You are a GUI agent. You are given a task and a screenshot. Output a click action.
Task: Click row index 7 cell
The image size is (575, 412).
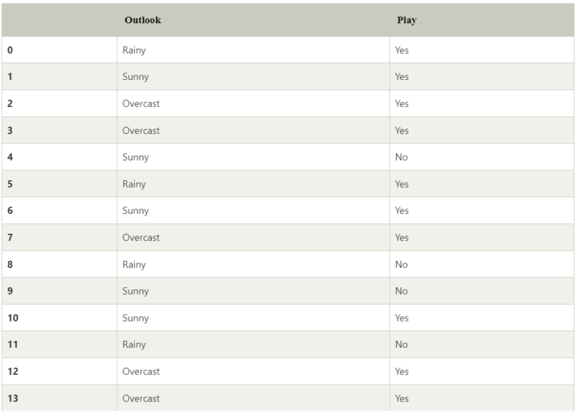click(10, 238)
